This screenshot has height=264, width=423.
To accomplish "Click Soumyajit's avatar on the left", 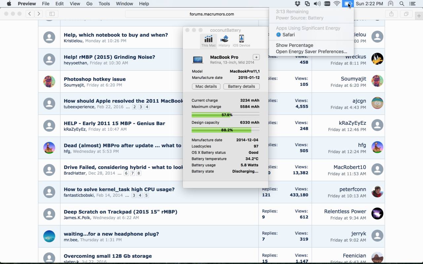I will tap(49, 81).
